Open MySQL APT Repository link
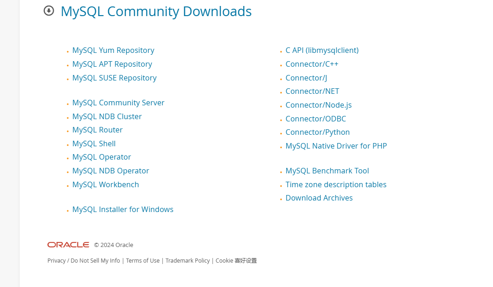Screen dimensions: 493x287 [112, 64]
